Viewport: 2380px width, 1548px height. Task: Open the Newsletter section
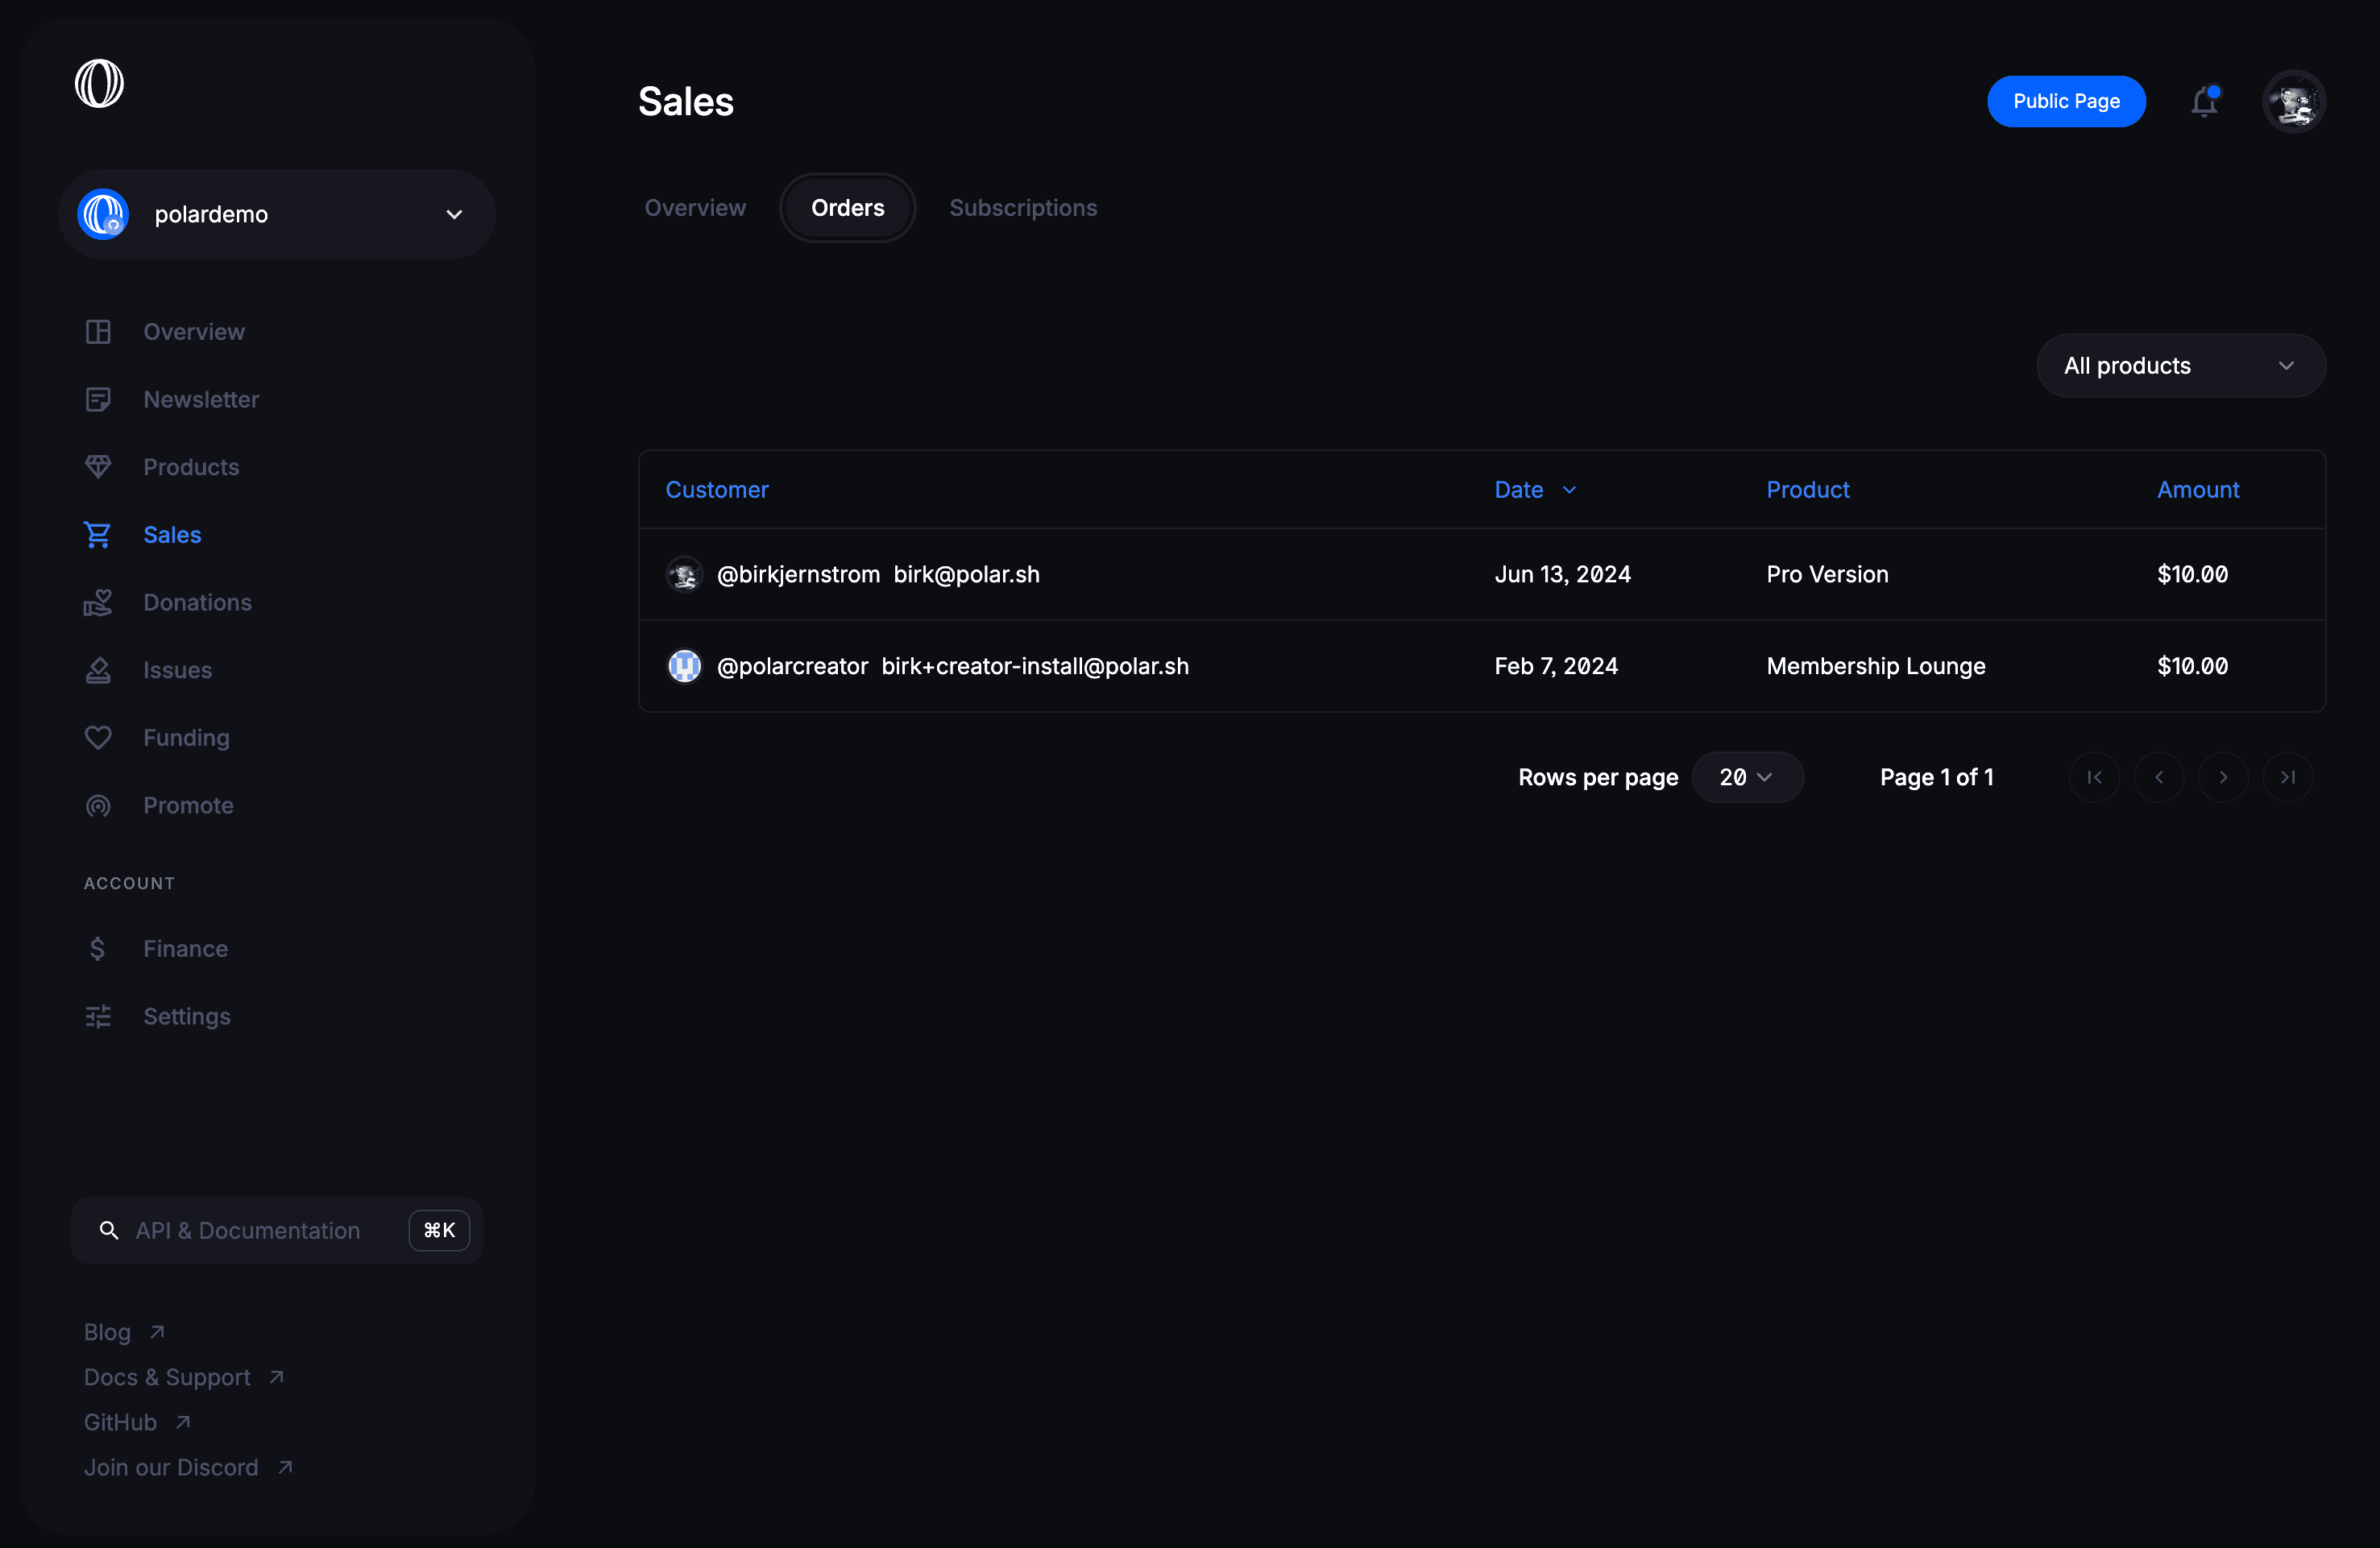pos(201,399)
